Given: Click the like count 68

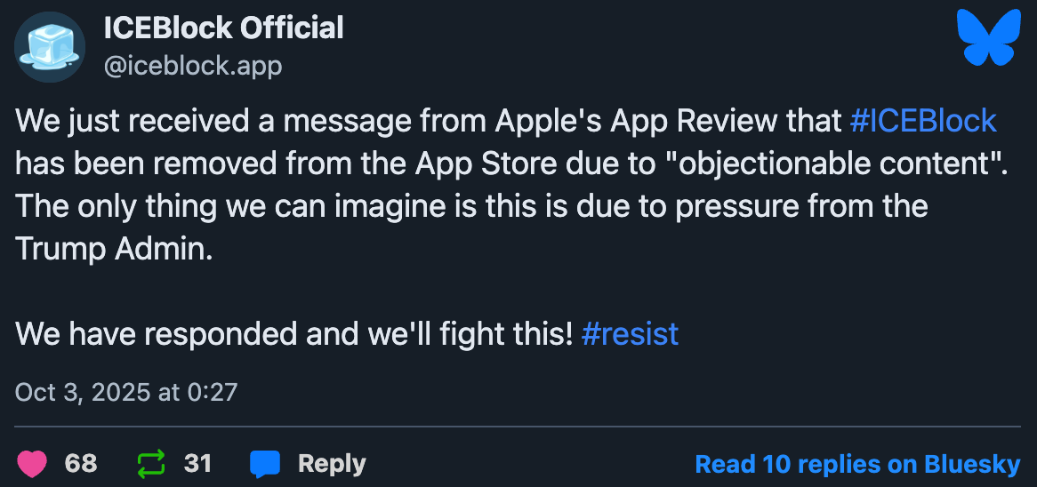Looking at the screenshot, I should coord(81,464).
